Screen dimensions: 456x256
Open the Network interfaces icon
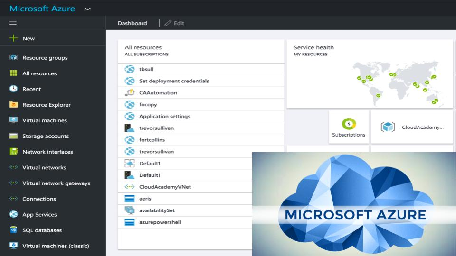click(13, 152)
